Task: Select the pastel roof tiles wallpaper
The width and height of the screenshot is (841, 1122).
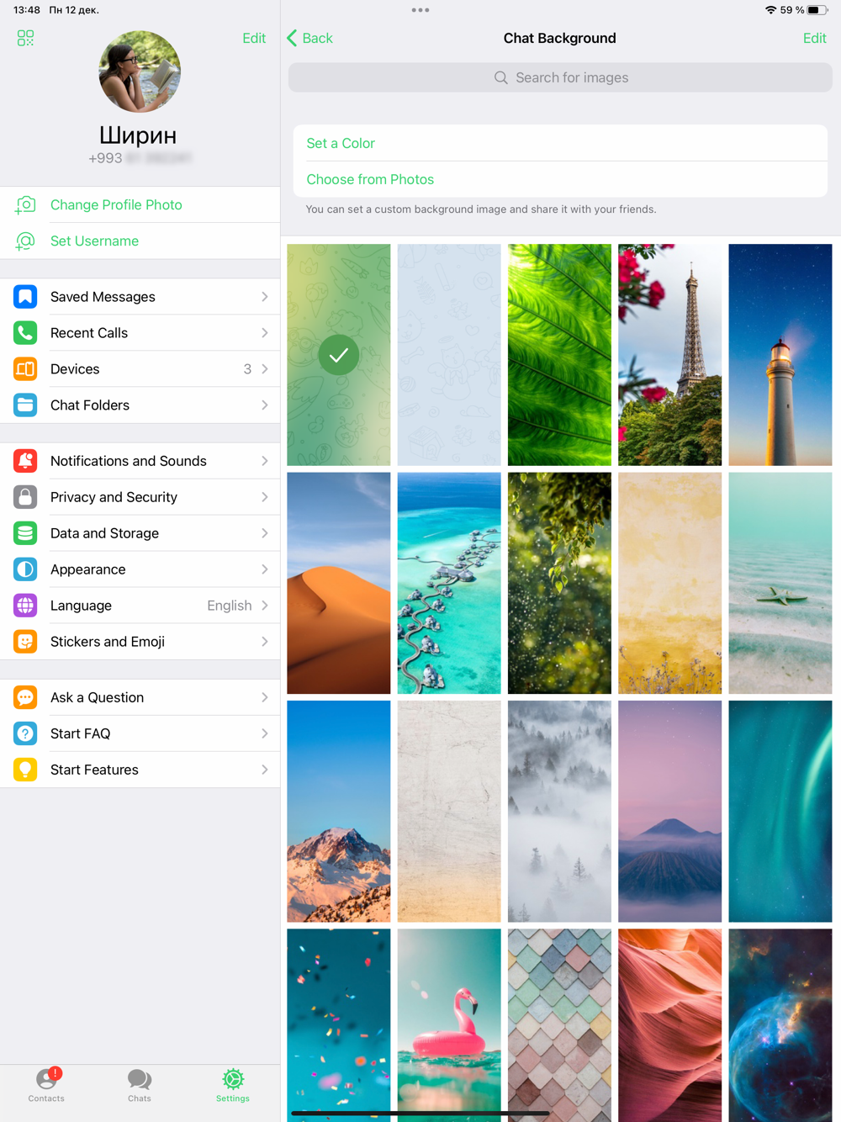Action: 559,1025
